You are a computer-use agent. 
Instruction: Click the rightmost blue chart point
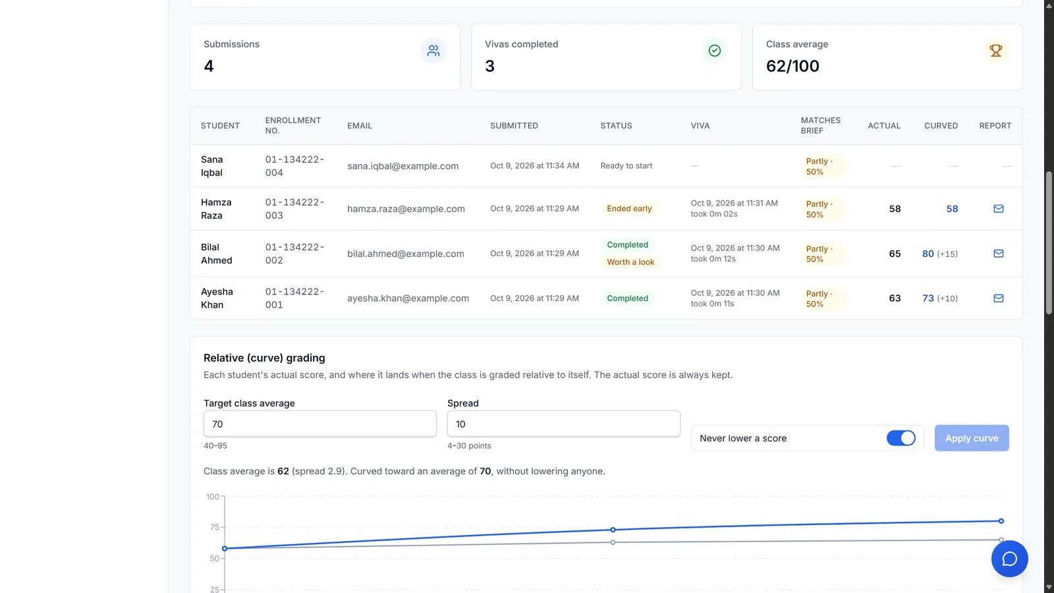pos(1001,521)
